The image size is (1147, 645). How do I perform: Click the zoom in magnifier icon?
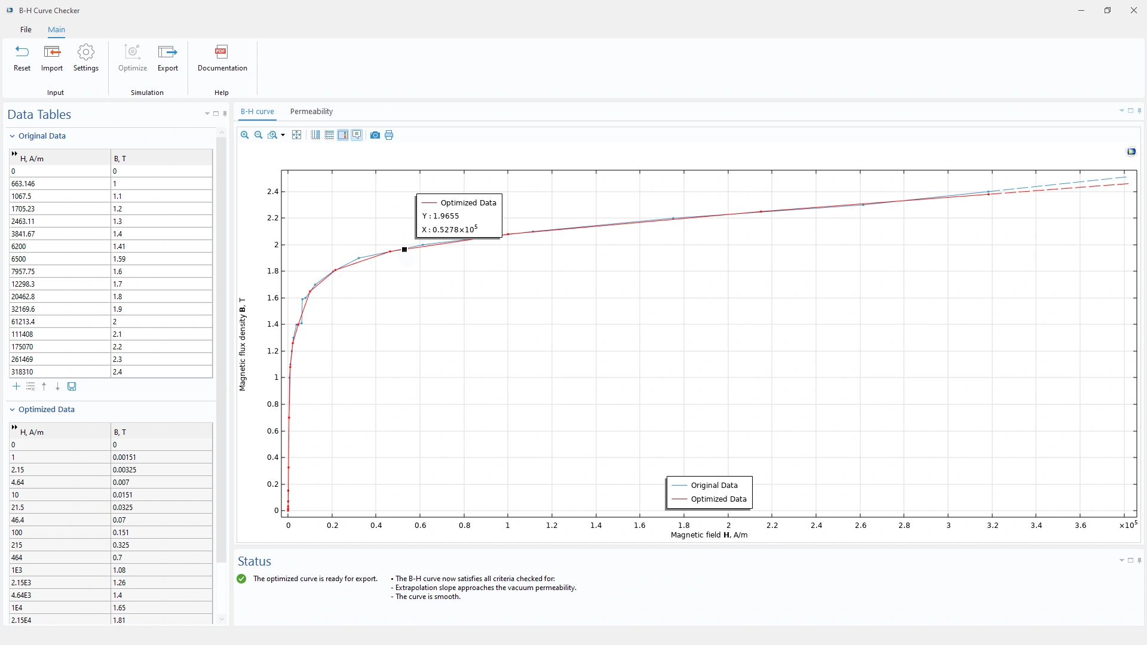point(245,135)
